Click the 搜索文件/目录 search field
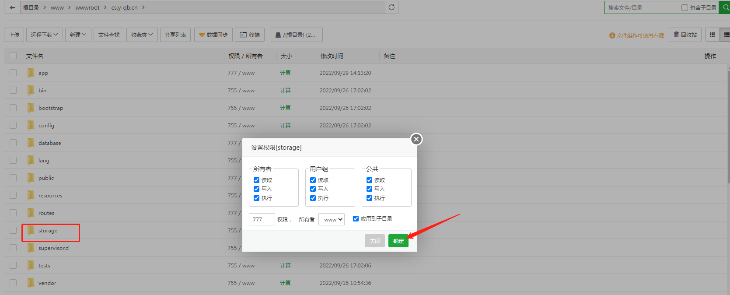 pos(642,7)
